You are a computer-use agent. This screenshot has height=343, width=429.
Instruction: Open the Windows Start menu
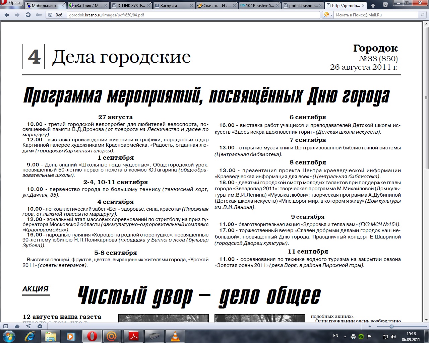coord(9,336)
